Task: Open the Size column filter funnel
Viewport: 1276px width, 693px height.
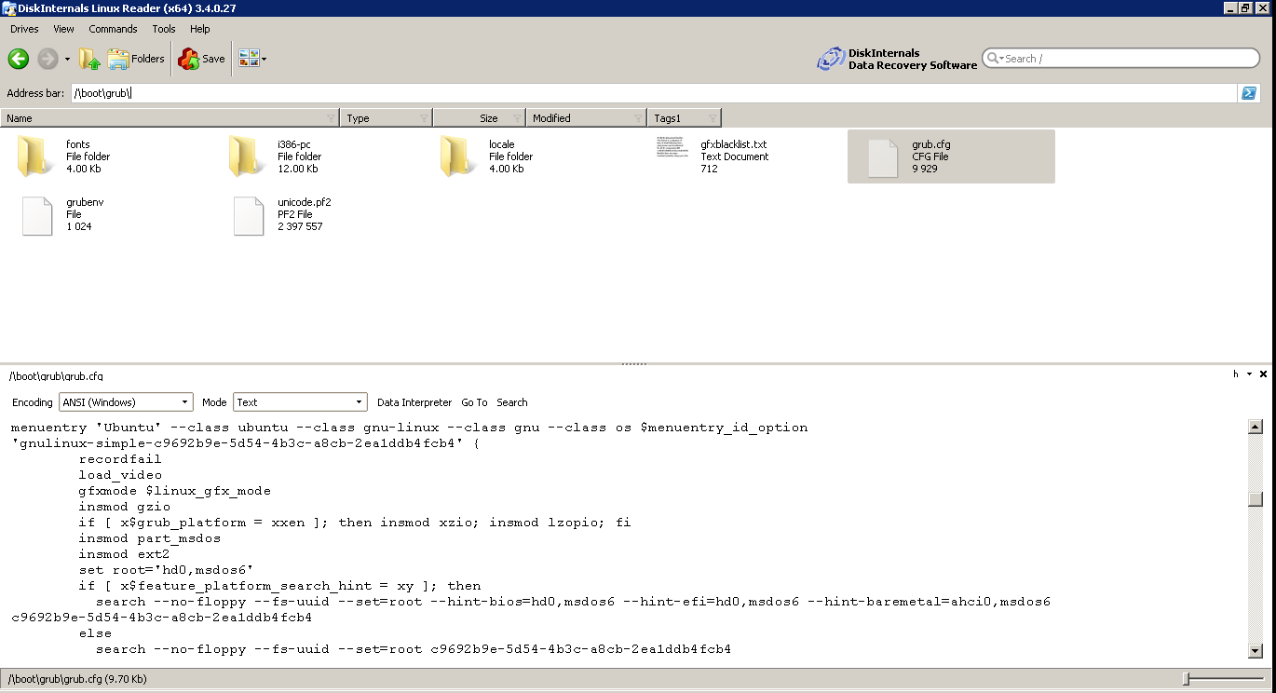Action: pyautogui.click(x=517, y=118)
